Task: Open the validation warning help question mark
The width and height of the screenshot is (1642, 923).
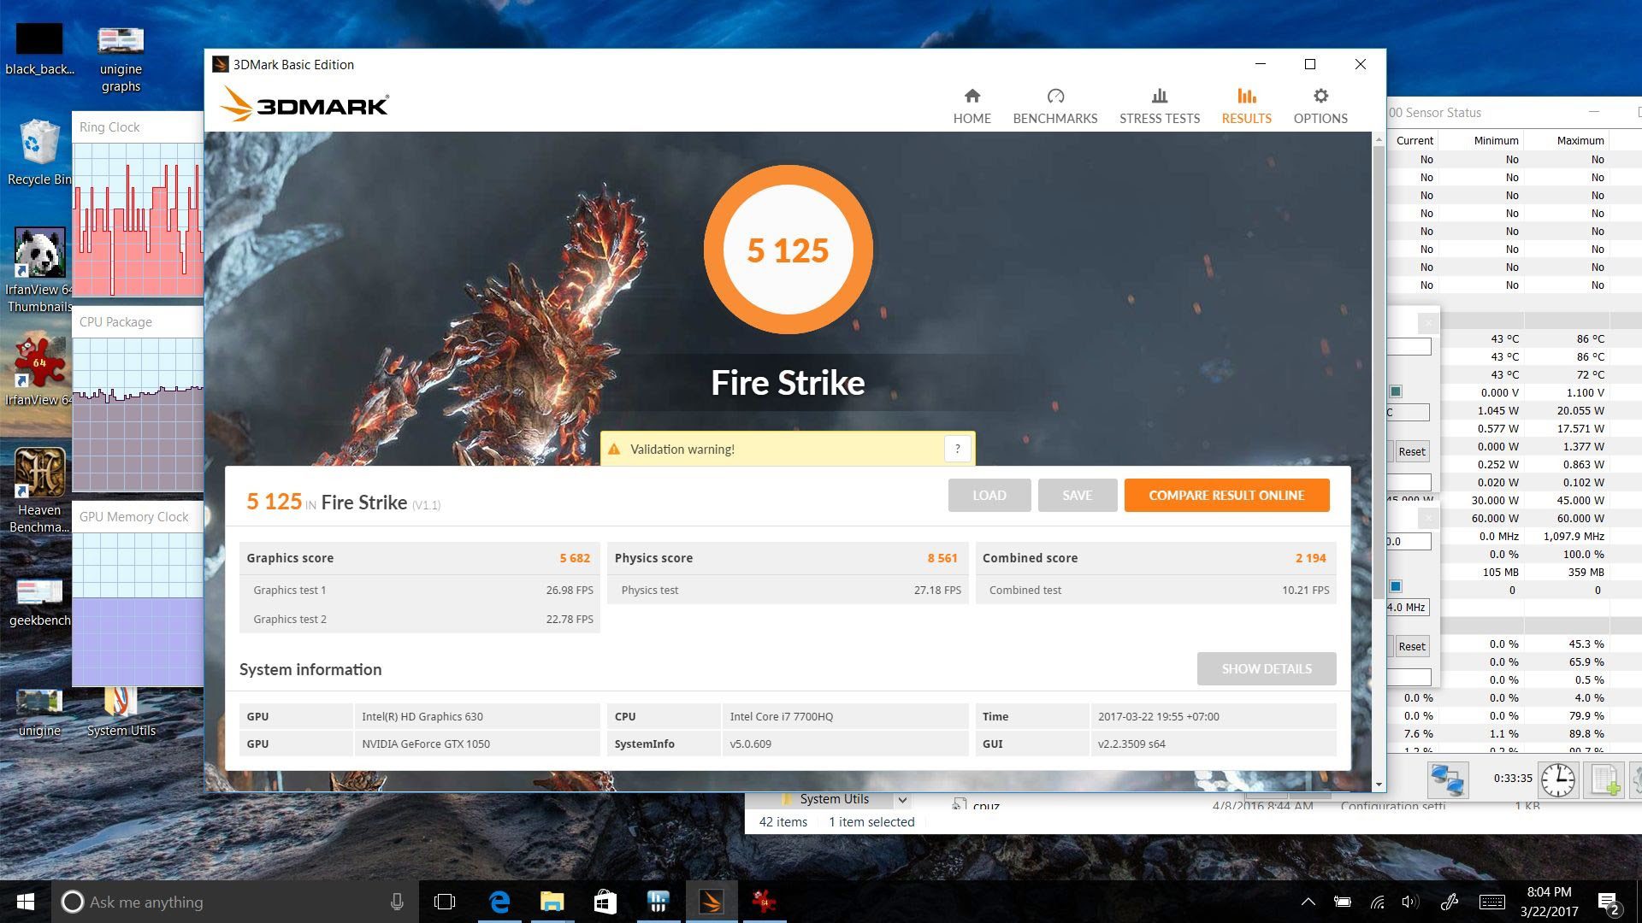Action: tap(957, 449)
